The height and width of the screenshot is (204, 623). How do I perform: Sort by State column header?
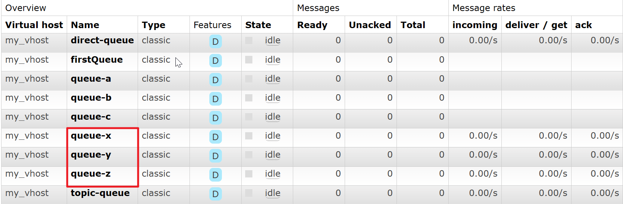258,25
